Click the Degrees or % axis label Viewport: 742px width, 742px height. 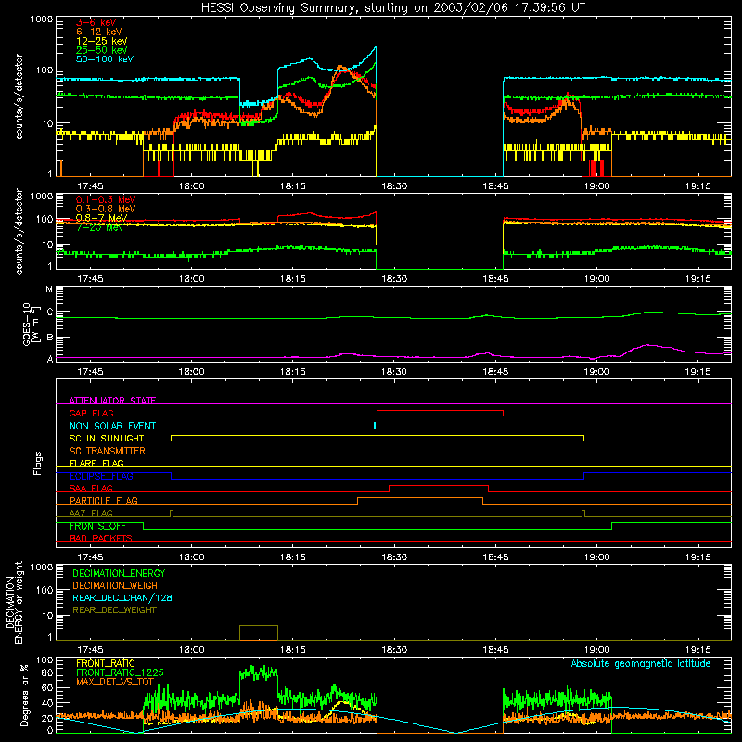tap(24, 695)
